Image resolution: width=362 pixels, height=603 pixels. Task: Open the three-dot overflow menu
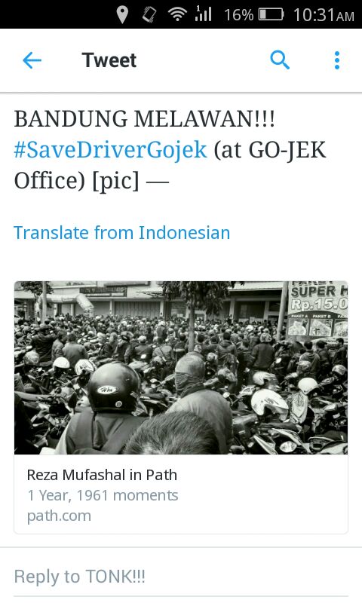pyautogui.click(x=337, y=60)
